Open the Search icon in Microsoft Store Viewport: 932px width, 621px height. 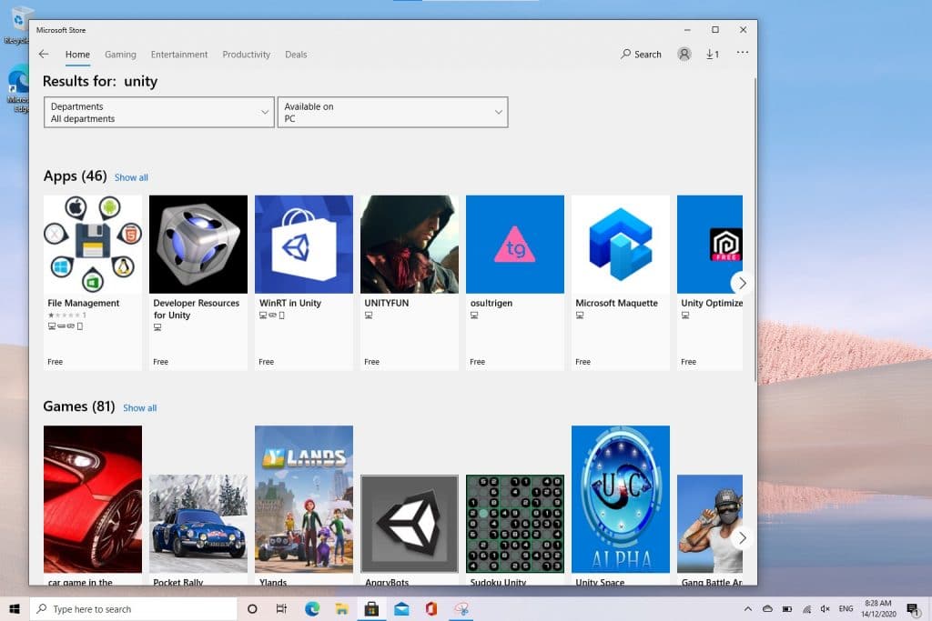point(640,54)
